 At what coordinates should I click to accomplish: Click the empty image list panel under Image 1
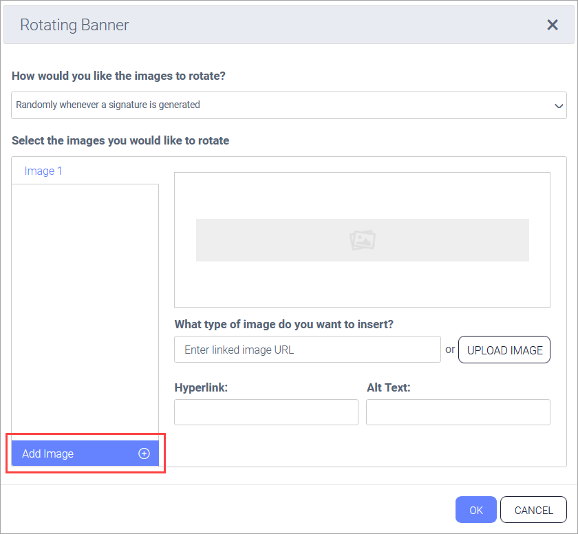click(85, 310)
